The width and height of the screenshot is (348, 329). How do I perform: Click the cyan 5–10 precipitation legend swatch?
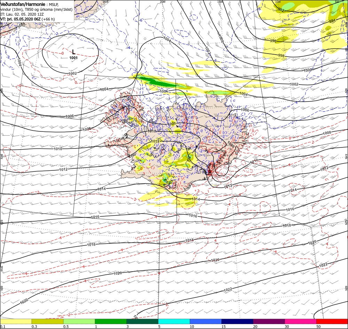pyautogui.click(x=174, y=321)
